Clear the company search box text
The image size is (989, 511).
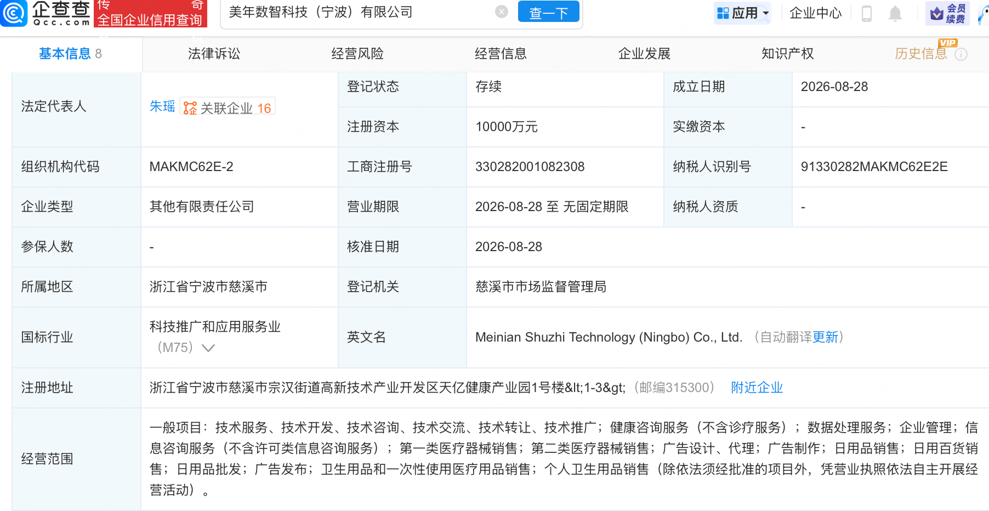[501, 12]
